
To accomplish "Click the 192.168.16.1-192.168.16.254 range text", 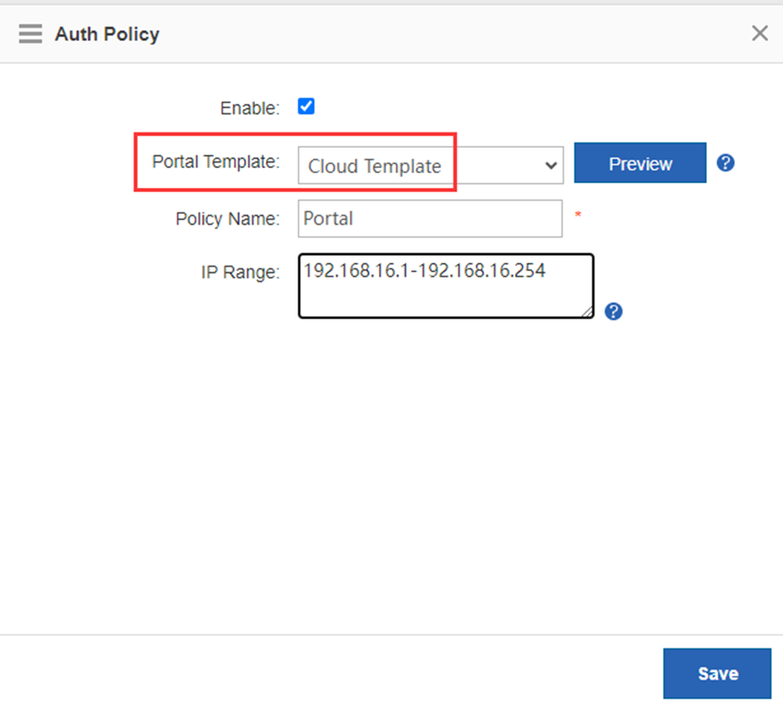I will [425, 269].
